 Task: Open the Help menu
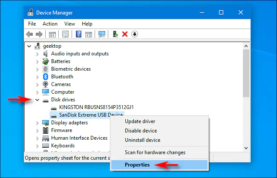coord(87,24)
